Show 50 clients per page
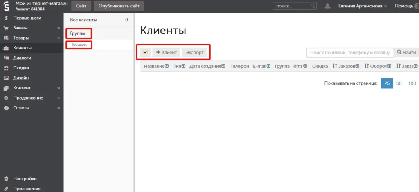The height and width of the screenshot is (192, 419). 399,83
